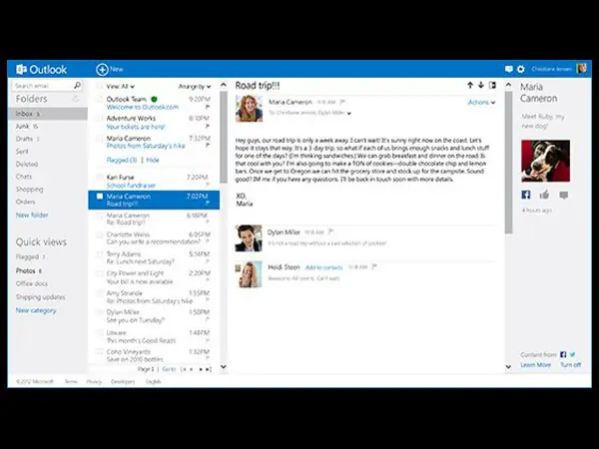Check the Outlook Team message checkbox
Image resolution: width=599 pixels, height=449 pixels.
pyautogui.click(x=99, y=100)
